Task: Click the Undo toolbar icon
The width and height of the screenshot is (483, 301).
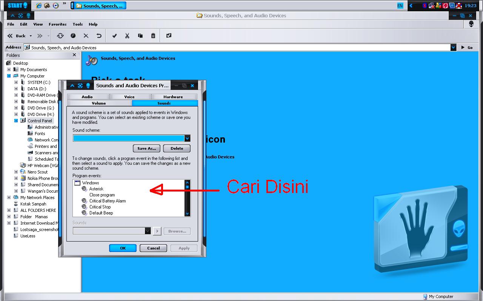Action: pos(98,35)
